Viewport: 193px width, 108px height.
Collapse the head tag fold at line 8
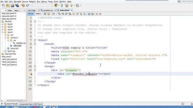pos(35,44)
